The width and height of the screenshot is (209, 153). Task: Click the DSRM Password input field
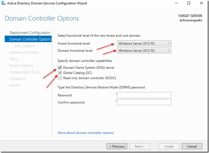tap(144, 95)
